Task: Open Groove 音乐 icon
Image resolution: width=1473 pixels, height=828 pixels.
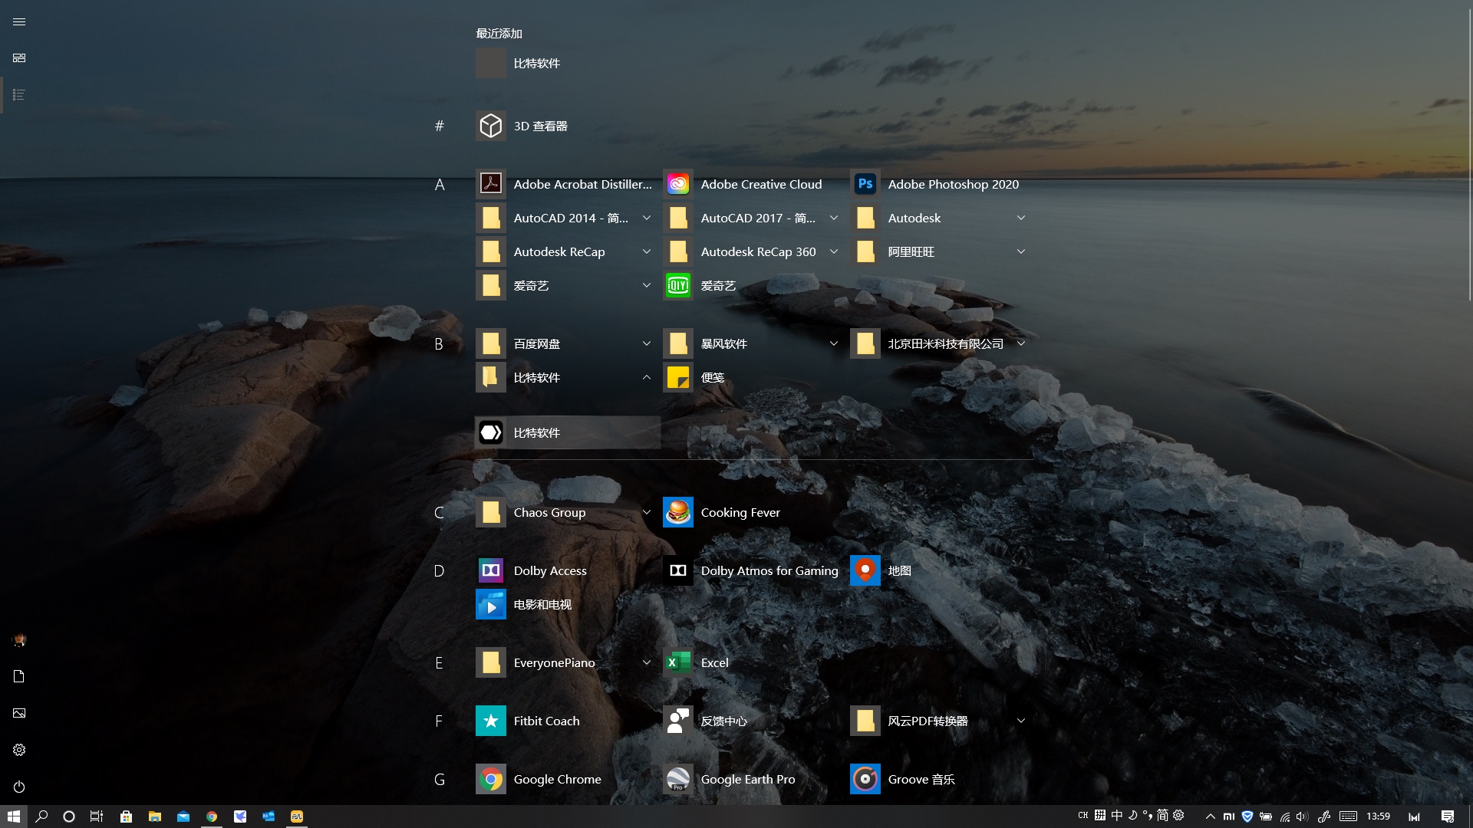Action: pyautogui.click(x=865, y=779)
